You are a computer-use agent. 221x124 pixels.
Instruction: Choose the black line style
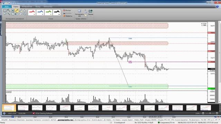(x=57, y=12)
